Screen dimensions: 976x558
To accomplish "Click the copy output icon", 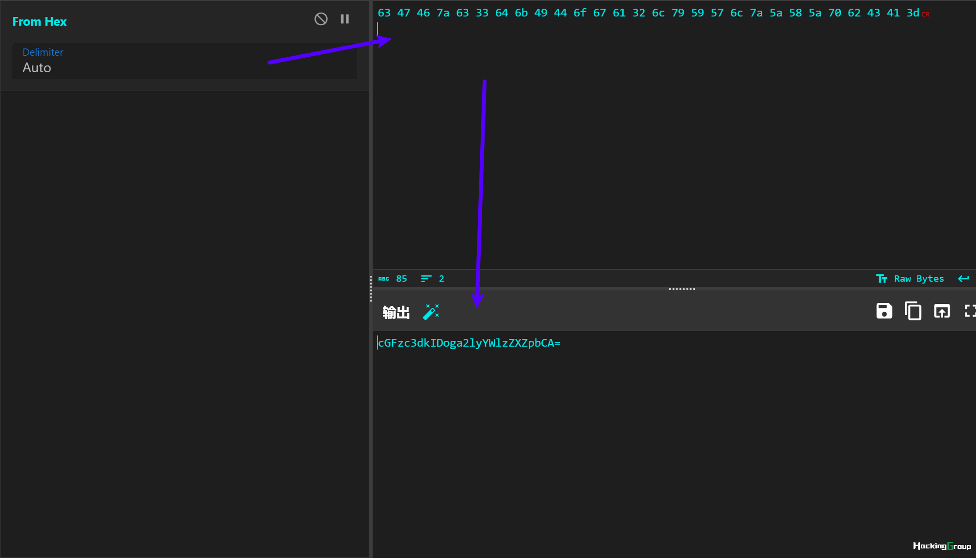I will point(913,311).
